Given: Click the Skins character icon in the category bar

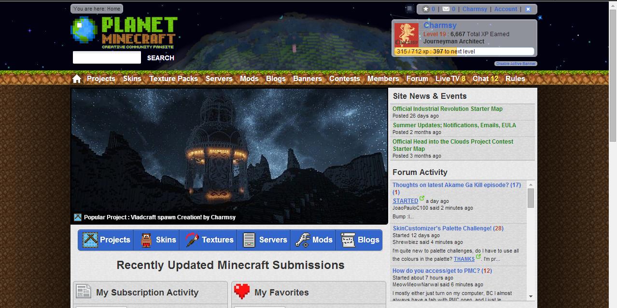Looking at the screenshot, I should 145,240.
